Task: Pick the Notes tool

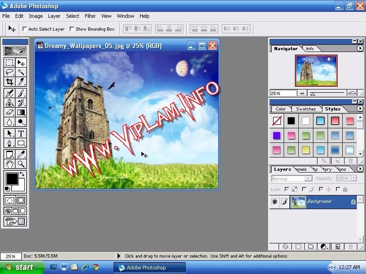Action: (10, 154)
